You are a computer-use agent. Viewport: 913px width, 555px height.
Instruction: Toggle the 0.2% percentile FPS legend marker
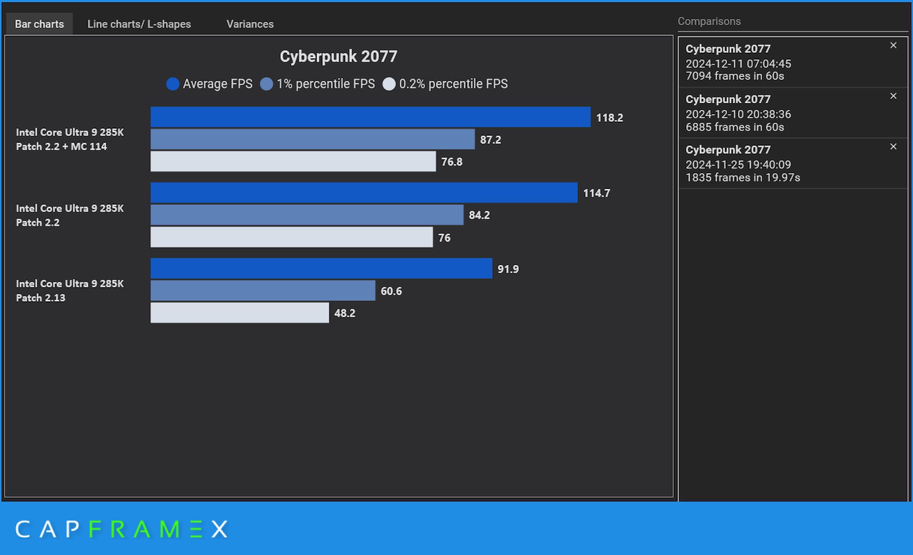389,84
